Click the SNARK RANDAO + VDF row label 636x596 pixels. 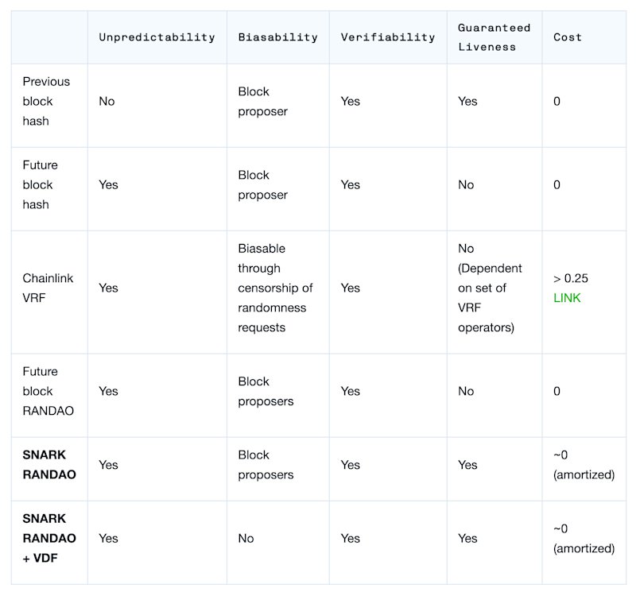[x=49, y=539]
